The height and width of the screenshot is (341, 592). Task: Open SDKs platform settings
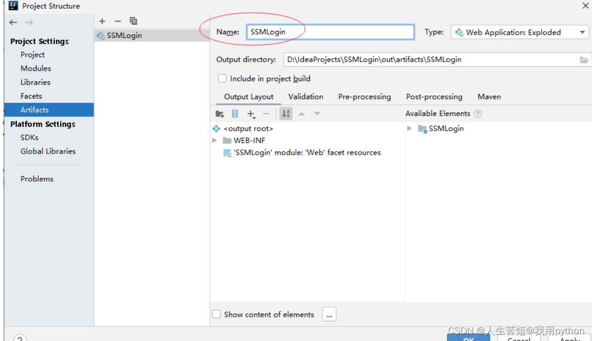click(29, 138)
